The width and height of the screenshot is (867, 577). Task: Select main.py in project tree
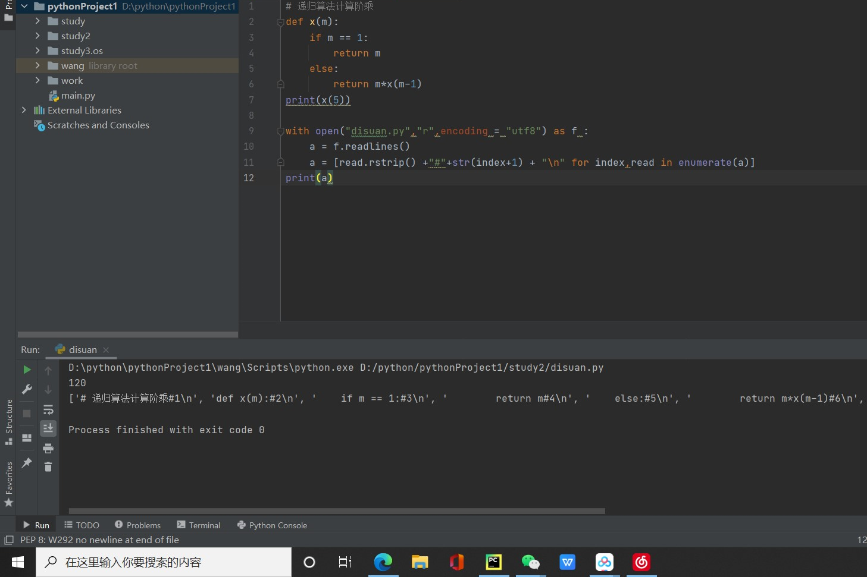[x=78, y=96]
